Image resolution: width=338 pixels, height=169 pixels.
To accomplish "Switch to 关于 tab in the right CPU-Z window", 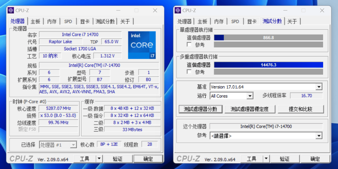I will (x=292, y=21).
